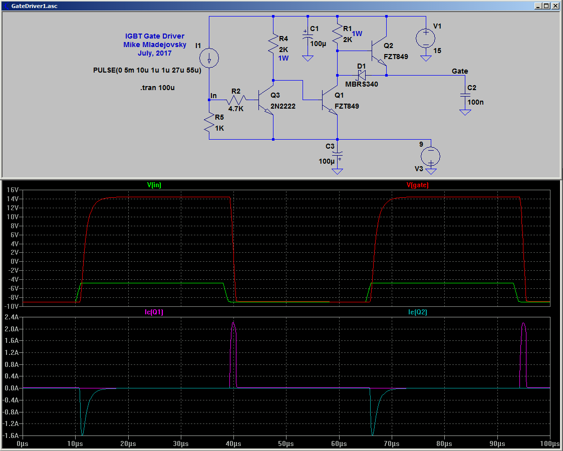Click the ground symbol under C1
Image resolution: width=563 pixels, height=451 pixels.
pyautogui.click(x=308, y=59)
